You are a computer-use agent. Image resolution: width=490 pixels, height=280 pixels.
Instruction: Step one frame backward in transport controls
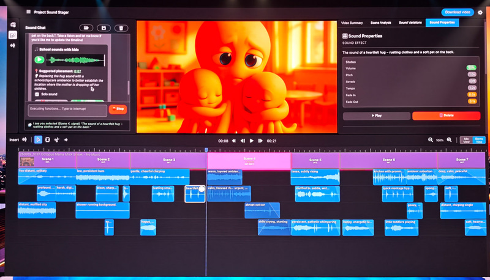tap(243, 141)
